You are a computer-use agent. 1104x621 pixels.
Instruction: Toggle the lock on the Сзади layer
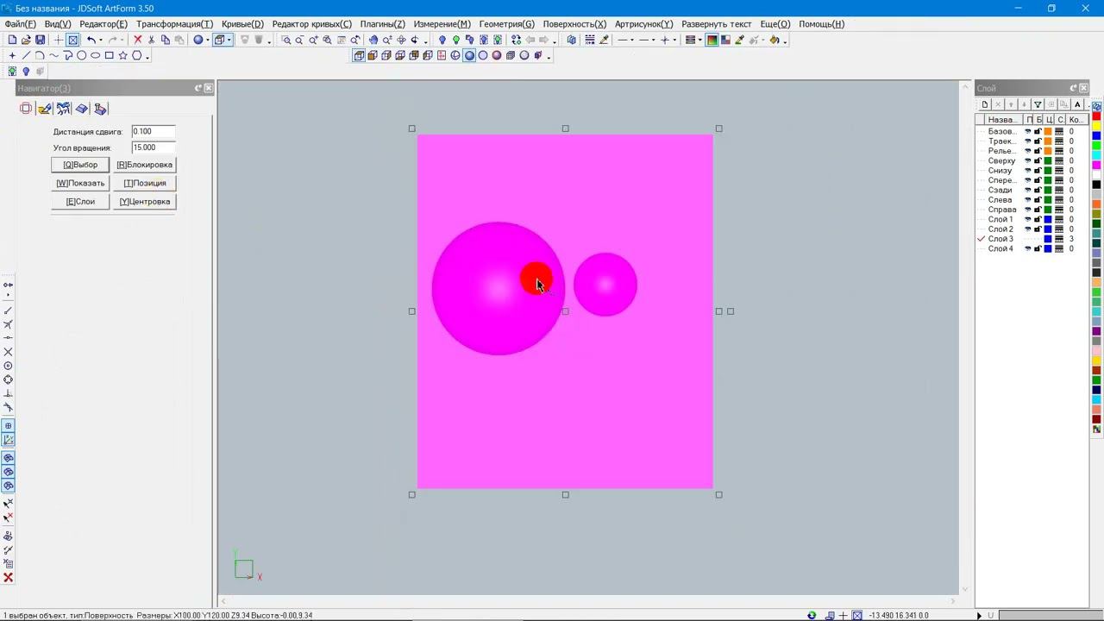click(x=1038, y=191)
